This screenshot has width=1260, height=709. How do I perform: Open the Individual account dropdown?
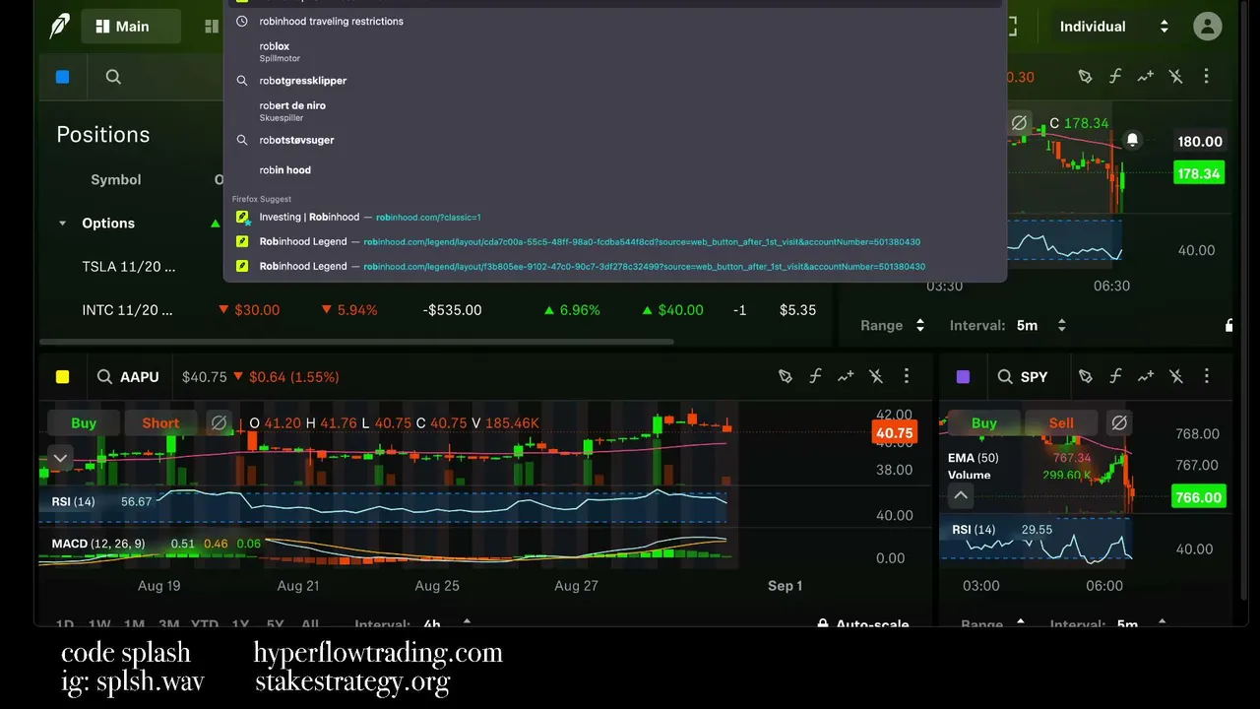pos(1113,27)
